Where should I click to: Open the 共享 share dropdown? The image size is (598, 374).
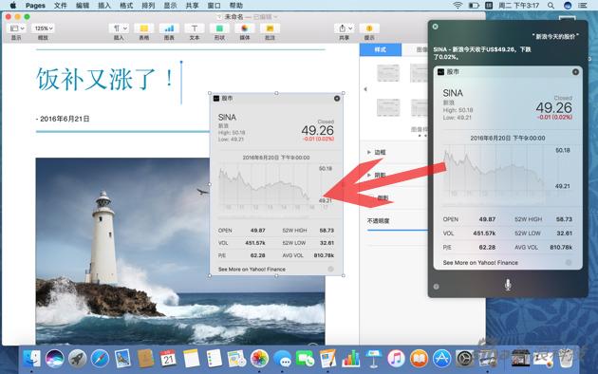click(345, 28)
